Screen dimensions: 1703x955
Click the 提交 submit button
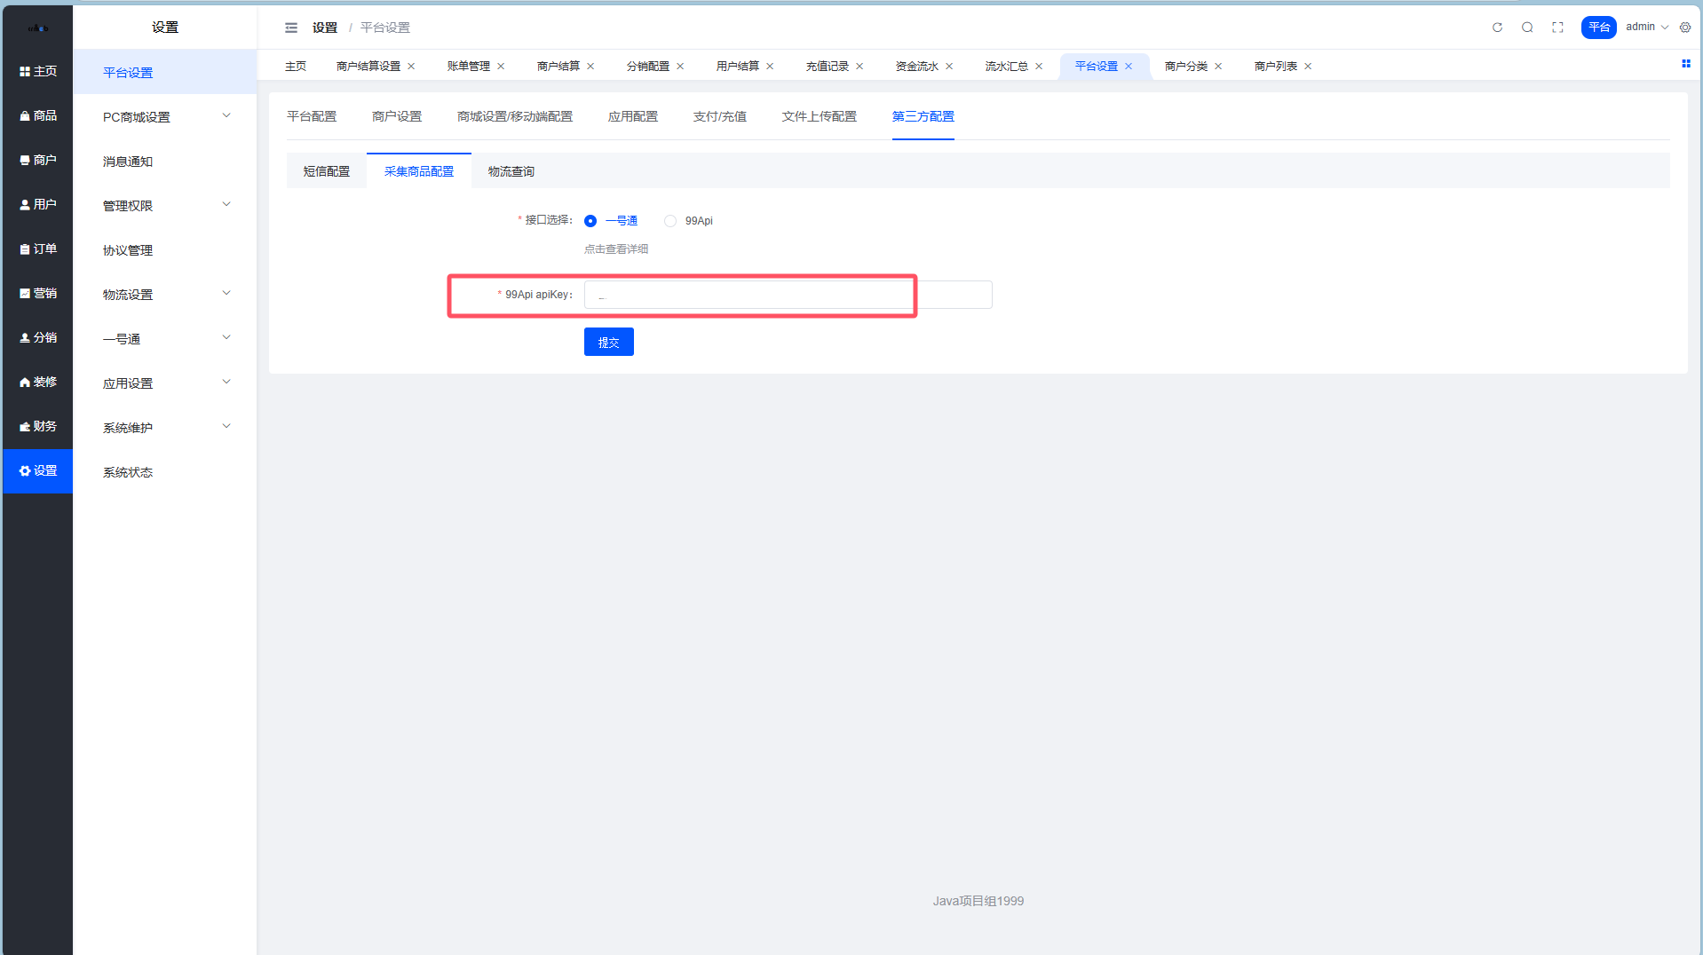pos(608,342)
